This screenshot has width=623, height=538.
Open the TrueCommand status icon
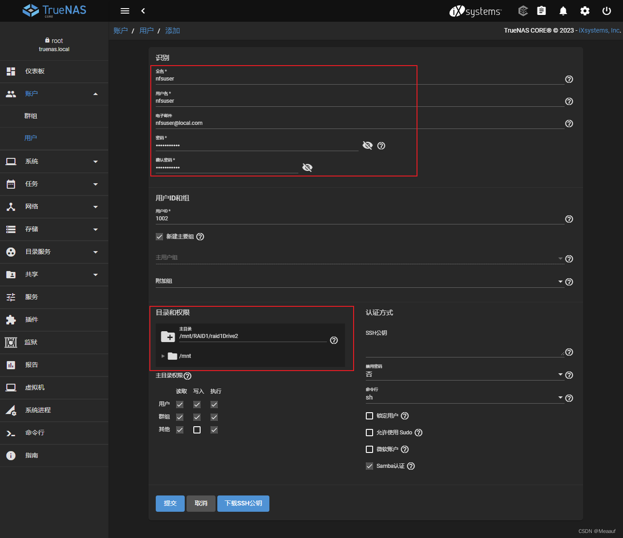(523, 11)
